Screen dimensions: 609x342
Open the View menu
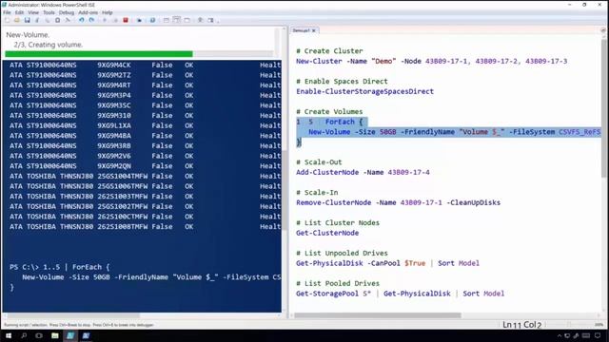(x=33, y=12)
